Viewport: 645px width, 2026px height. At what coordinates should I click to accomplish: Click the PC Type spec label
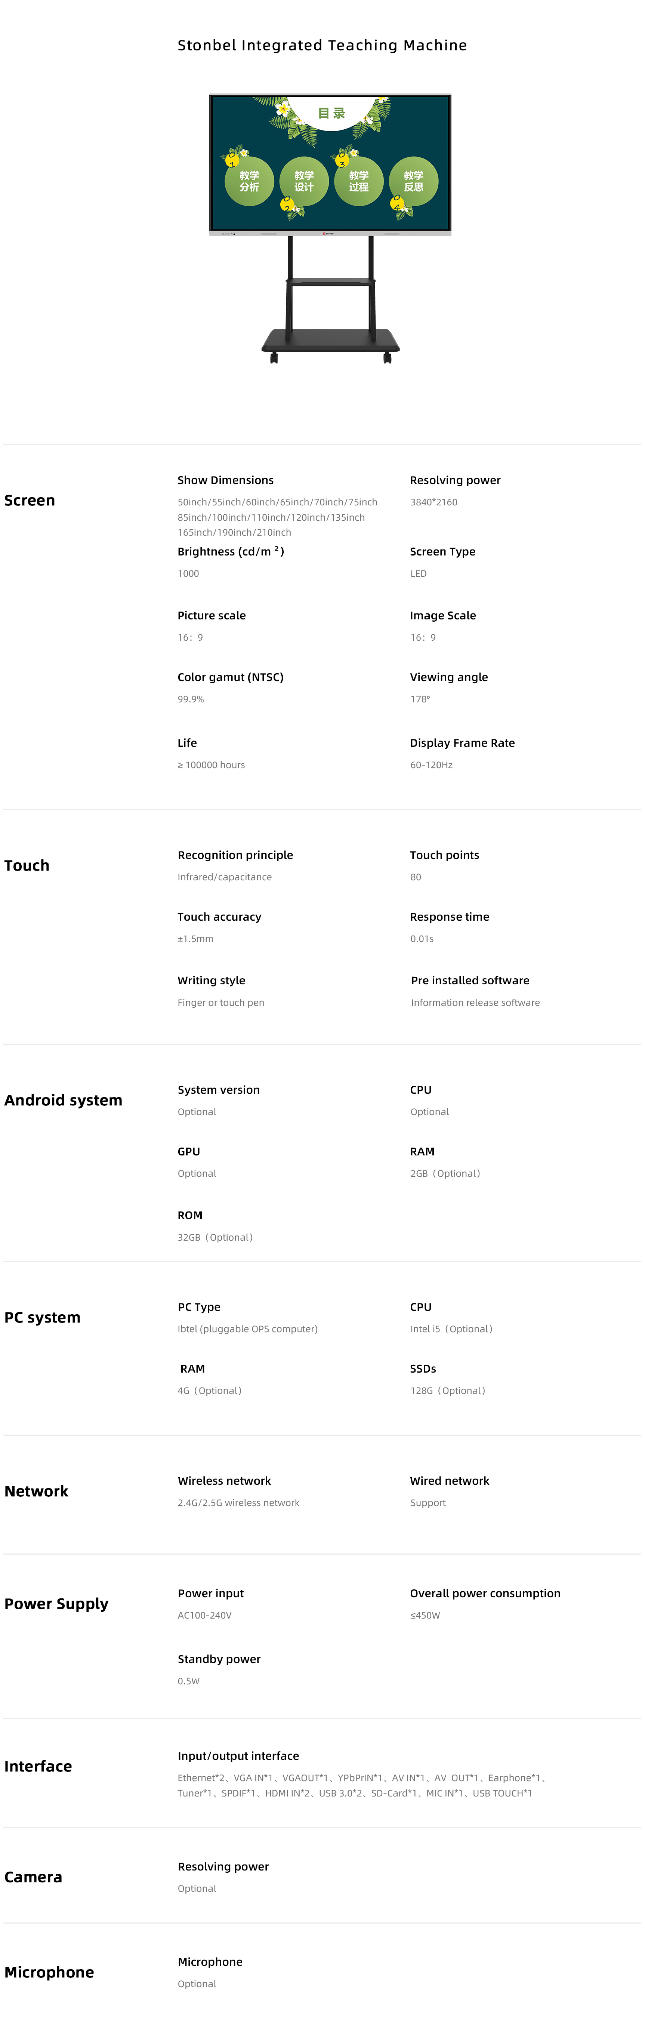(199, 1307)
